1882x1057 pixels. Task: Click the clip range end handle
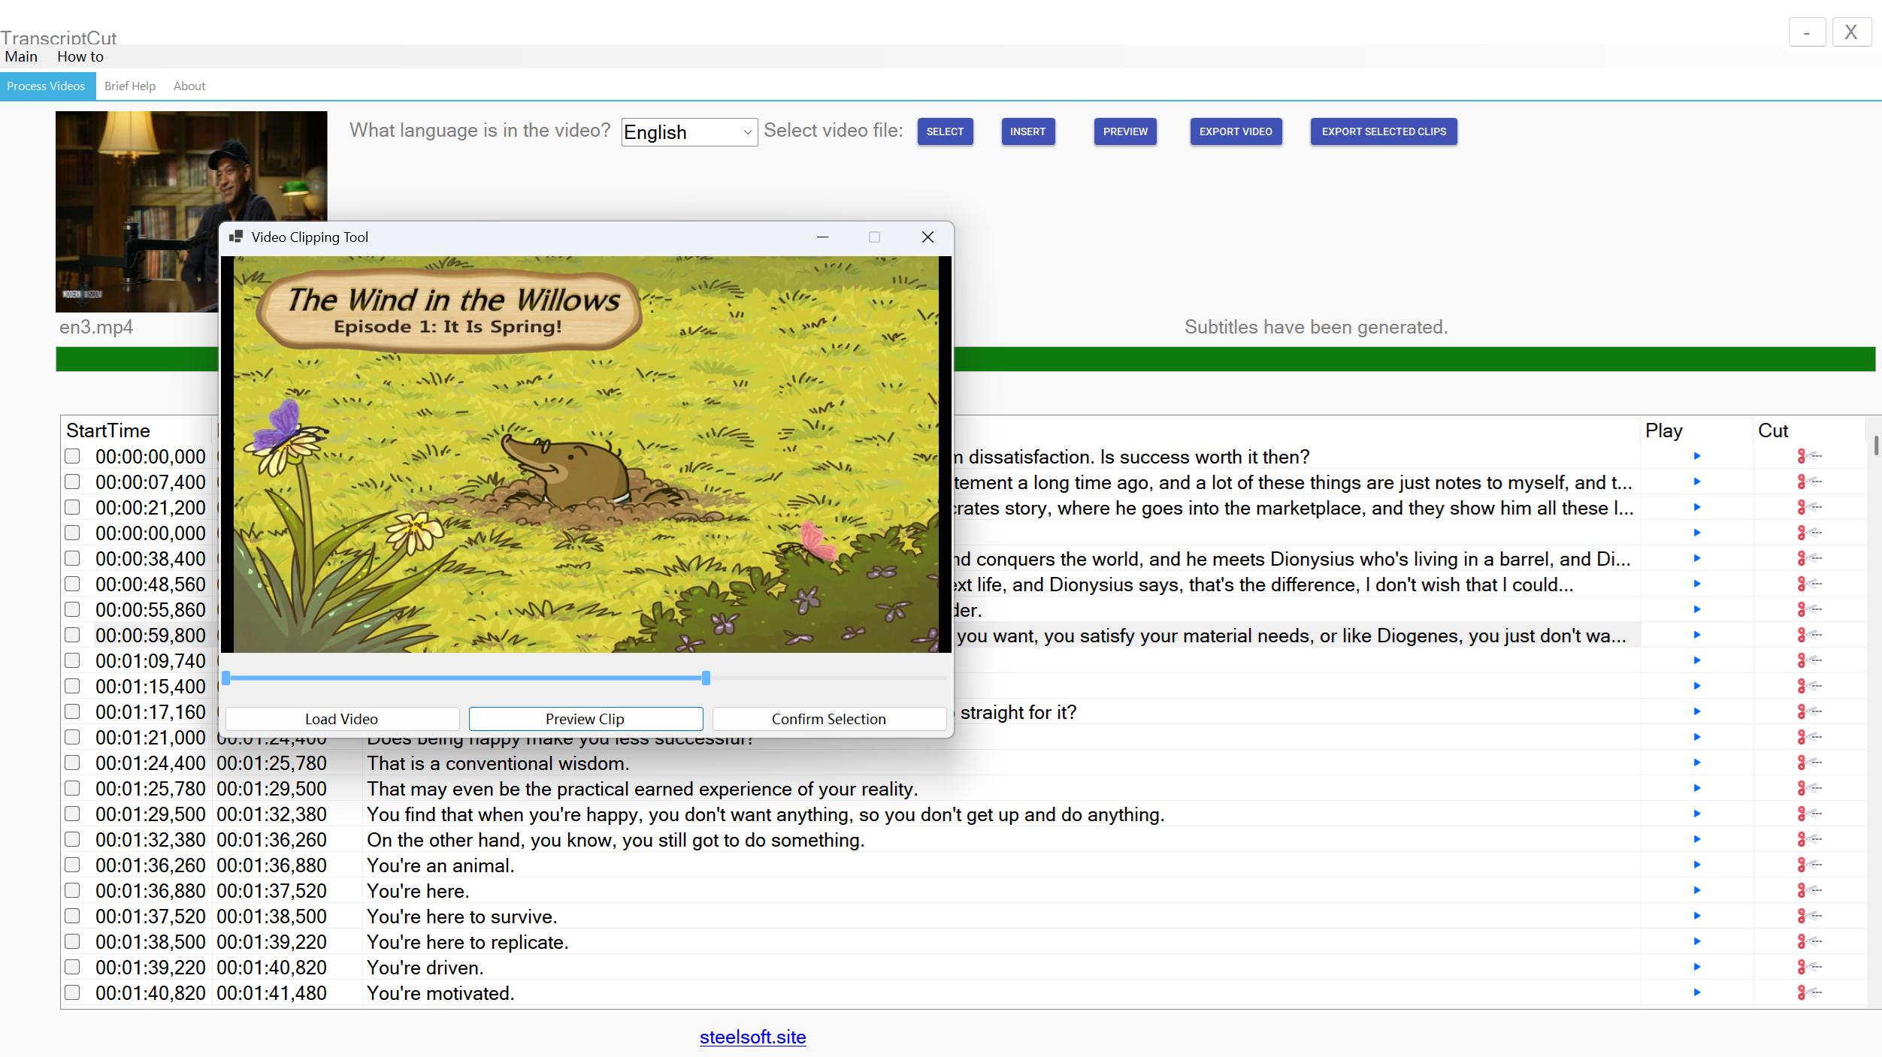[x=706, y=678]
